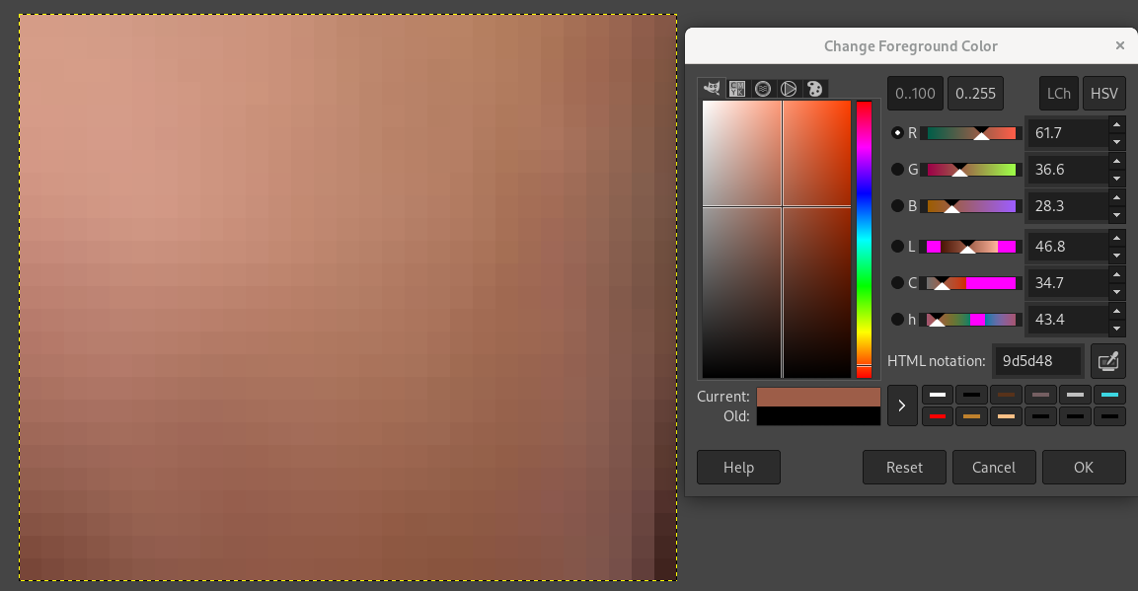
Task: Cancel the foreground color change
Action: click(x=994, y=468)
